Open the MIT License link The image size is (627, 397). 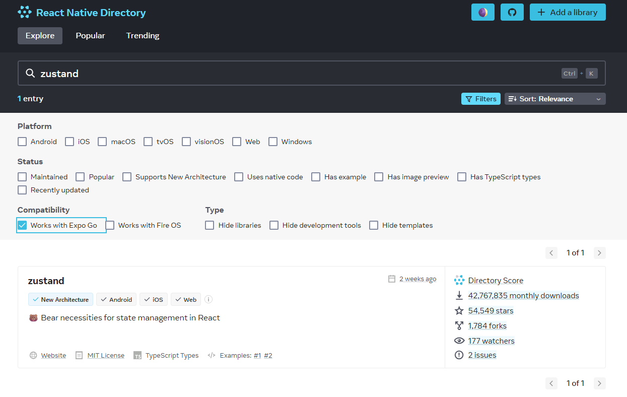coord(106,355)
